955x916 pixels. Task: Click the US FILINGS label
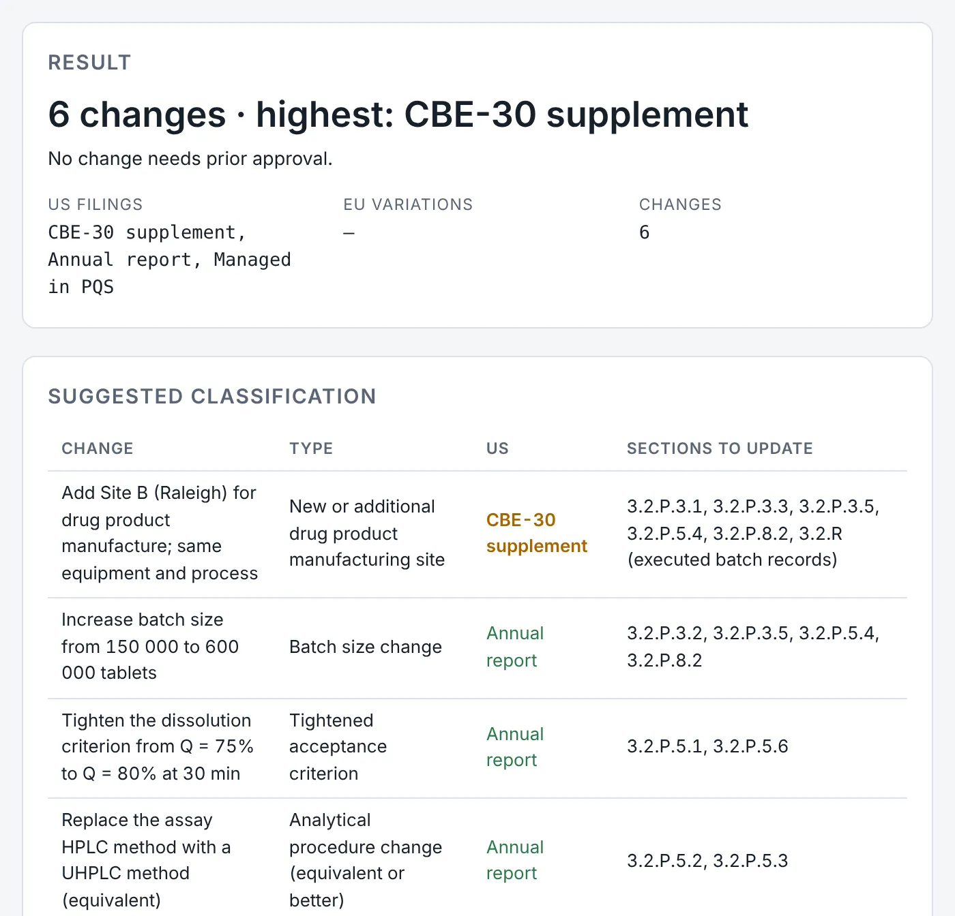(x=95, y=204)
